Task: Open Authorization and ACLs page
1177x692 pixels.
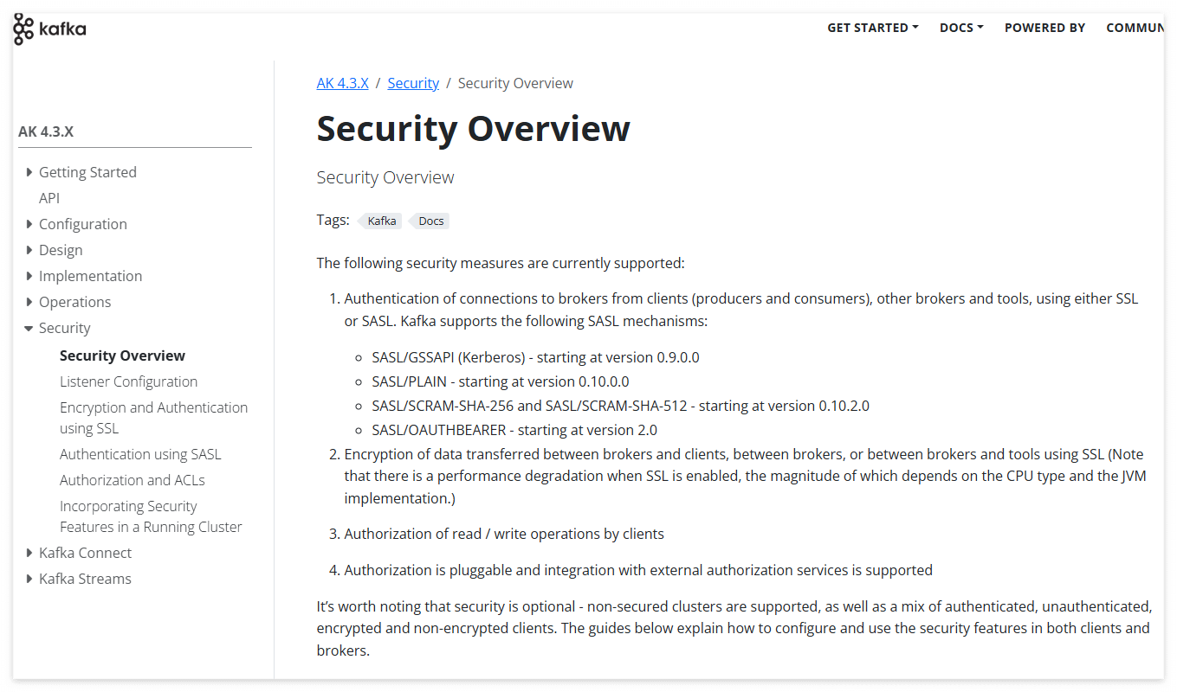Action: (x=133, y=480)
